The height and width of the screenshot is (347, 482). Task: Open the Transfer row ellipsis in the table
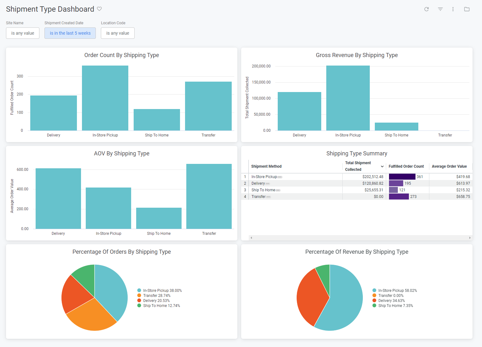tap(268, 197)
